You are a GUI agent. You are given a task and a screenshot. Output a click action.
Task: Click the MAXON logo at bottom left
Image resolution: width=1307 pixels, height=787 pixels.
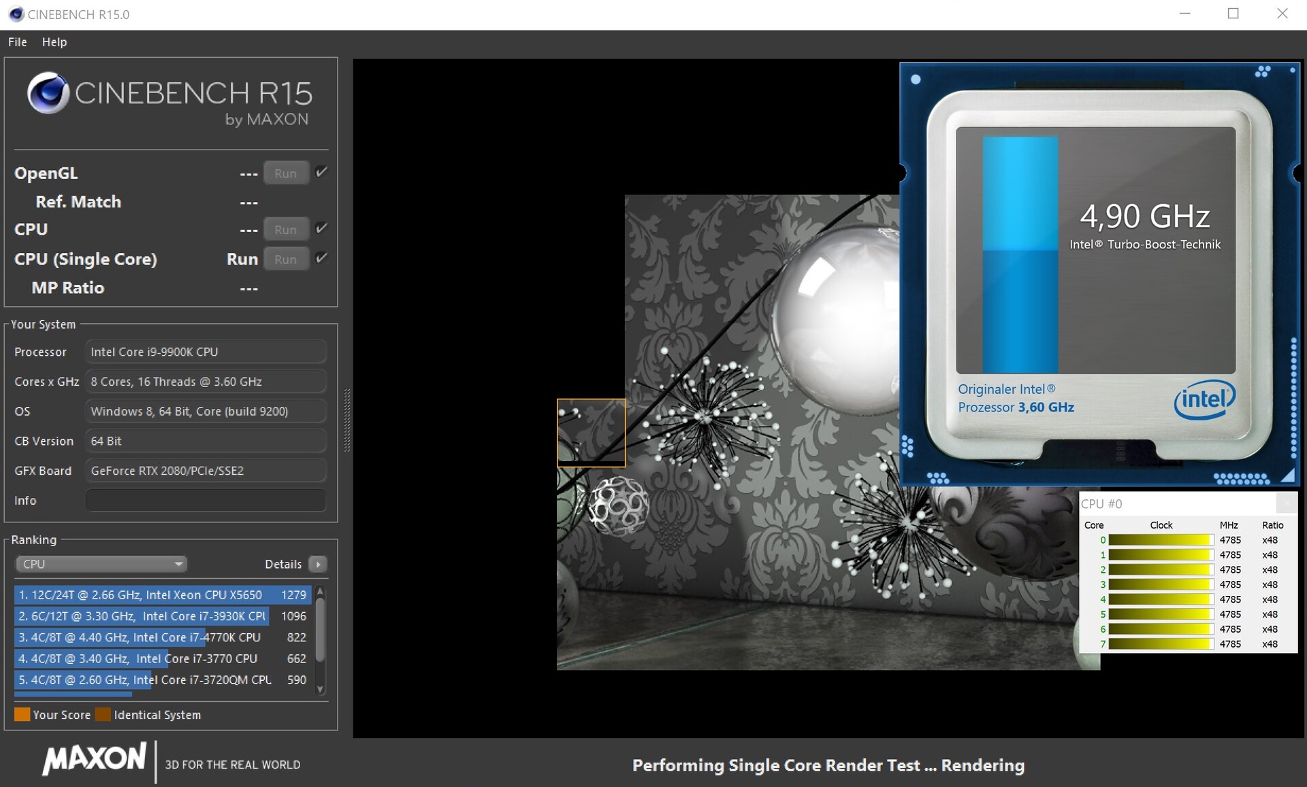click(95, 758)
